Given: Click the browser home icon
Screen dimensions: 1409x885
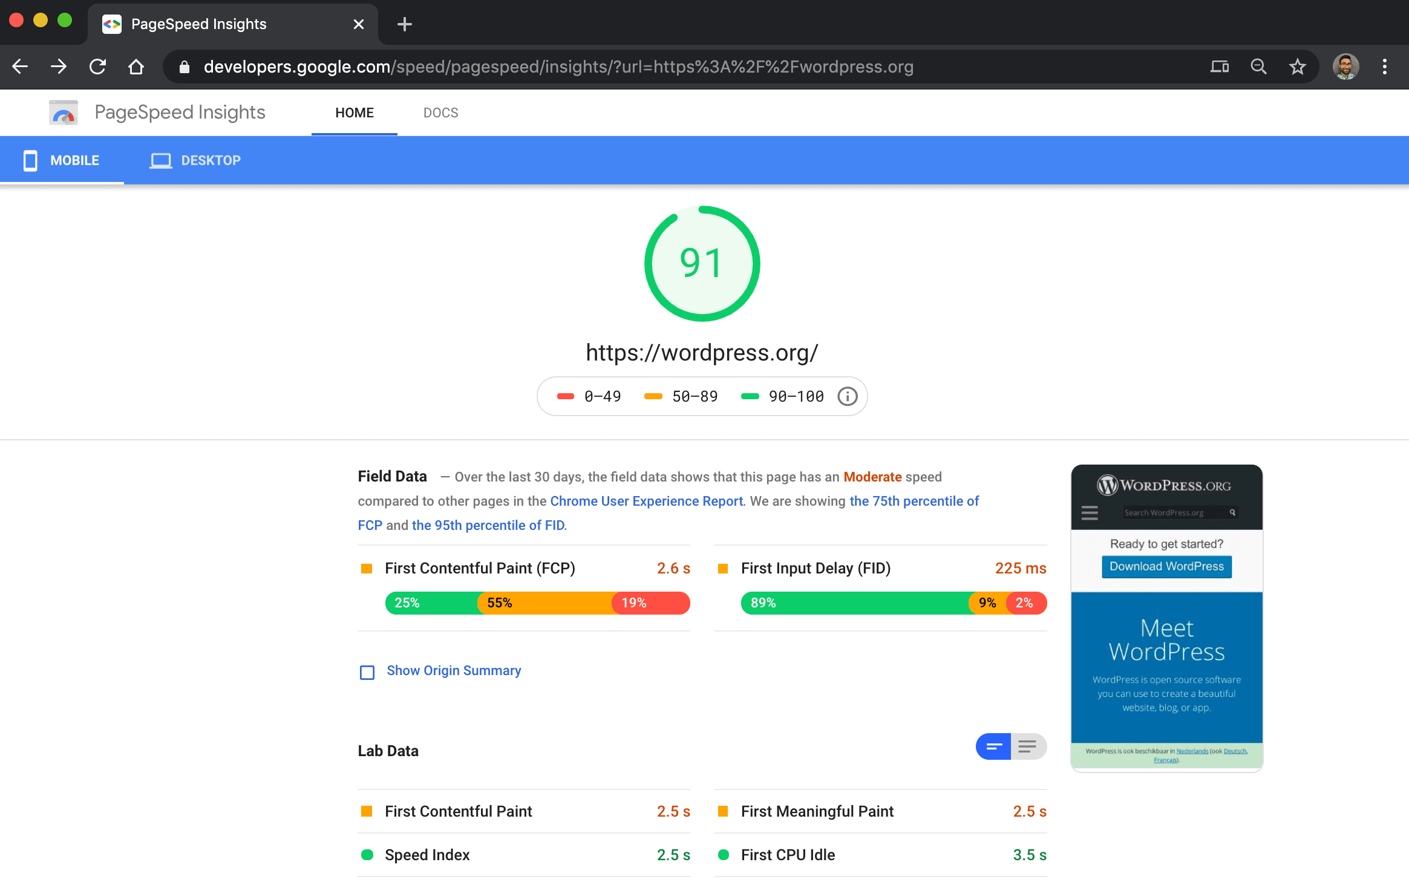Looking at the screenshot, I should (x=136, y=67).
